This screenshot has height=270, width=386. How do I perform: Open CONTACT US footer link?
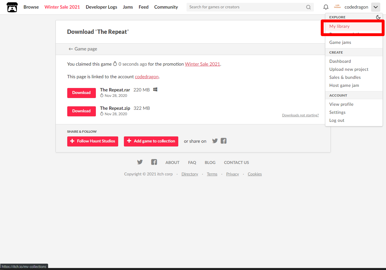click(236, 163)
